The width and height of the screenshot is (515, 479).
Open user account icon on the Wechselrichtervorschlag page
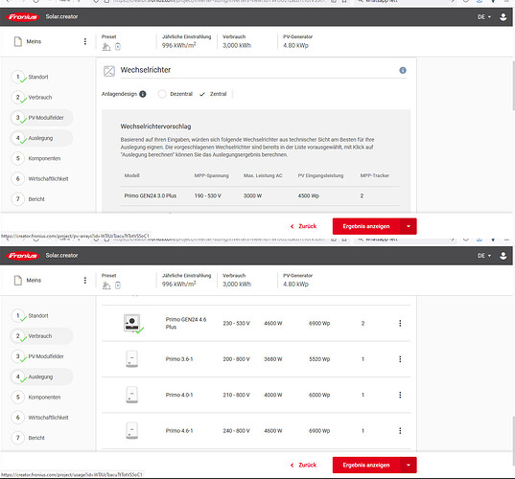click(x=503, y=16)
